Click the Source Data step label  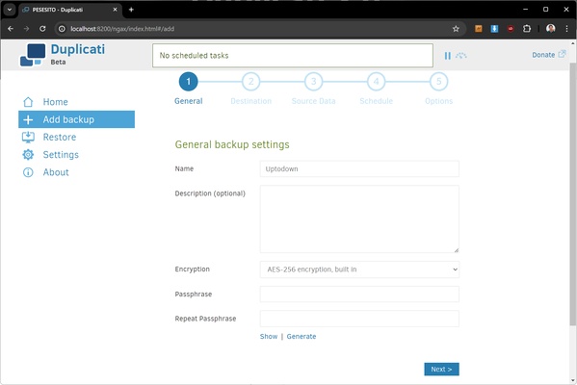[x=313, y=101]
